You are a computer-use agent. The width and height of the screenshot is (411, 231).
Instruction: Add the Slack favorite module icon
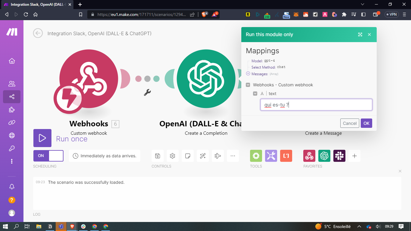coord(339,156)
